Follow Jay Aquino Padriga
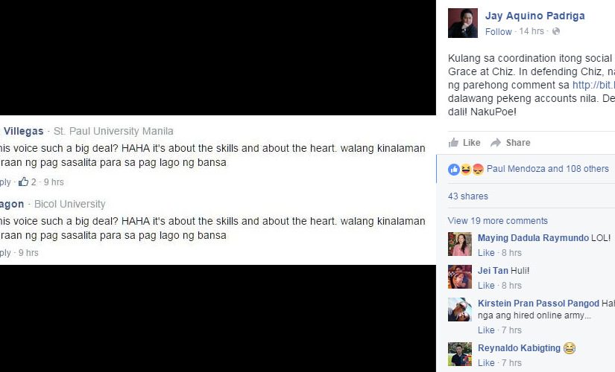This screenshot has width=615, height=372. (498, 32)
